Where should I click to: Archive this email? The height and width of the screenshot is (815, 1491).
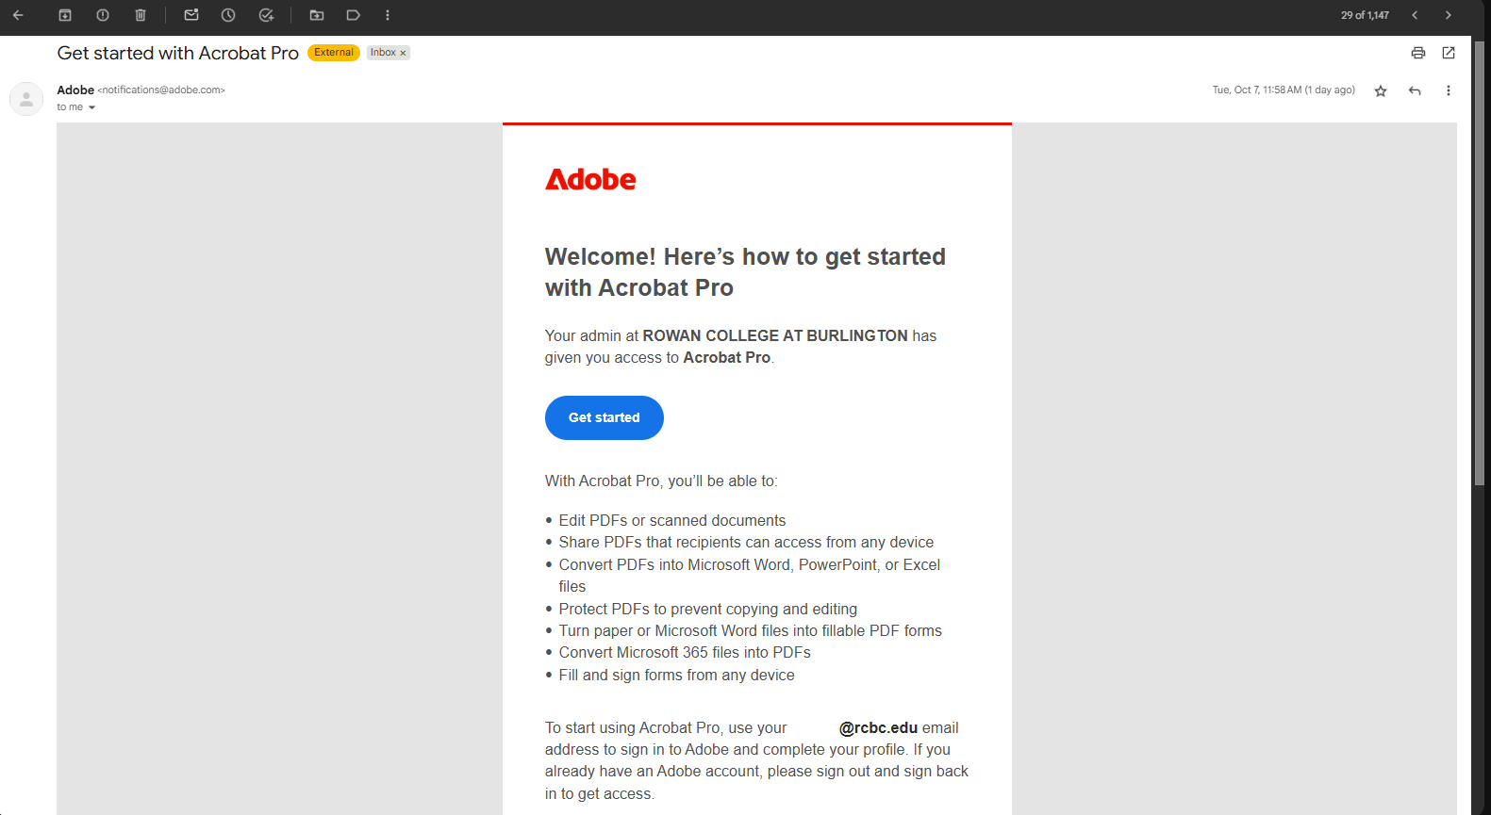pos(65,15)
